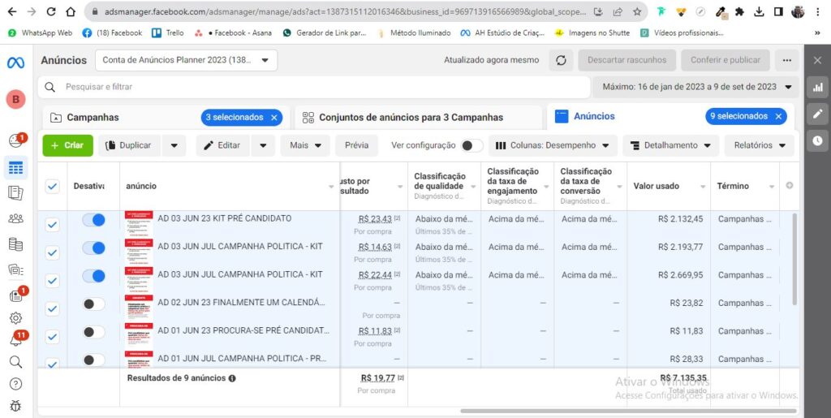Enable AD 02 JUN 23 FINALMENTE ad toggle
This screenshot has height=418, width=831.
pyautogui.click(x=94, y=304)
